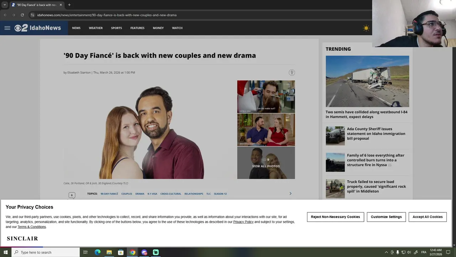The height and width of the screenshot is (257, 456).
Task: Click the CROSS-CULTURAL topic tag
Action: click(x=171, y=194)
